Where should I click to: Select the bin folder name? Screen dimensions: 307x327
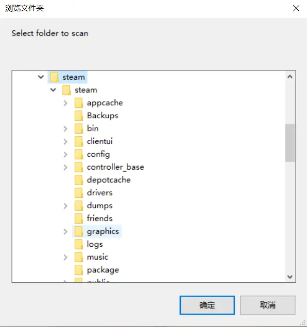[93, 129]
